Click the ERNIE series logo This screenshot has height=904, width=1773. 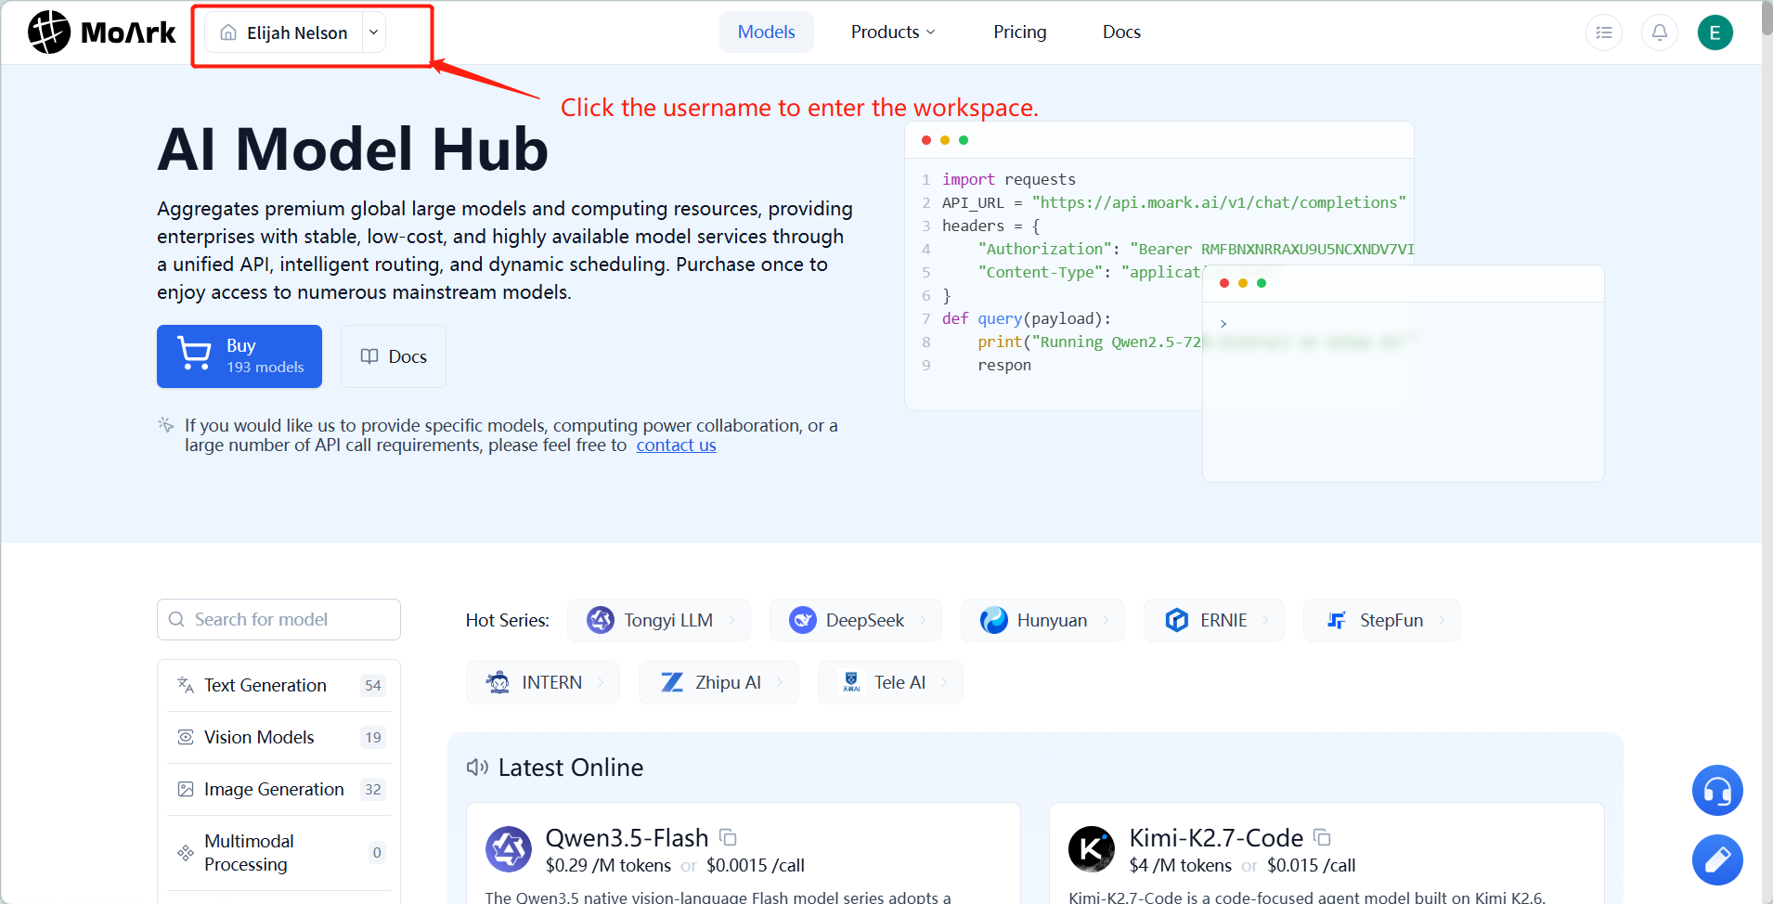click(x=1177, y=620)
